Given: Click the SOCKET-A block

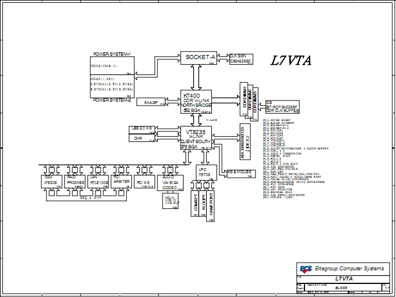Looking at the screenshot, I should (x=198, y=58).
